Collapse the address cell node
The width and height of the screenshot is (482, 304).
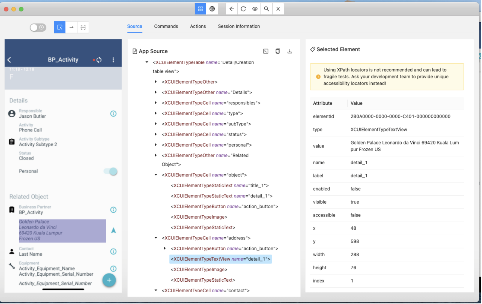[x=156, y=238]
